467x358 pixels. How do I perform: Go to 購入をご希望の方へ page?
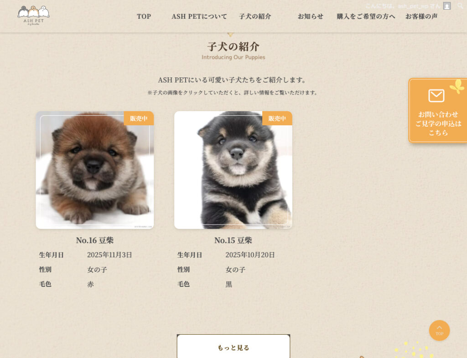(366, 16)
